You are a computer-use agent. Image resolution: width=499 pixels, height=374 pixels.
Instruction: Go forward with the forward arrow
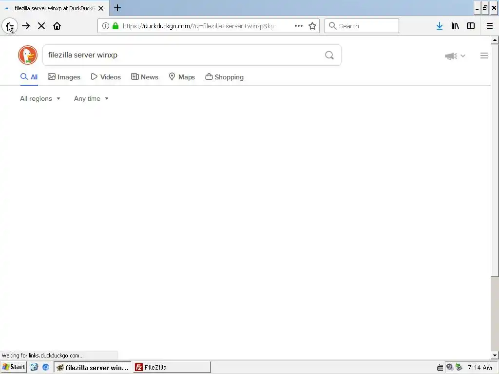[x=26, y=26]
